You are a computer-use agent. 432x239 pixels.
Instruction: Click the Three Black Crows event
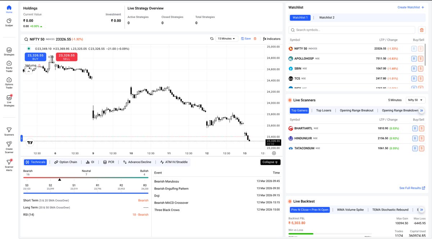click(x=217, y=210)
